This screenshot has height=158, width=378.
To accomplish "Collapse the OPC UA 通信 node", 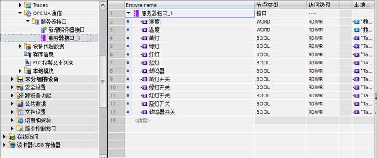I will pyautogui.click(x=20, y=13).
